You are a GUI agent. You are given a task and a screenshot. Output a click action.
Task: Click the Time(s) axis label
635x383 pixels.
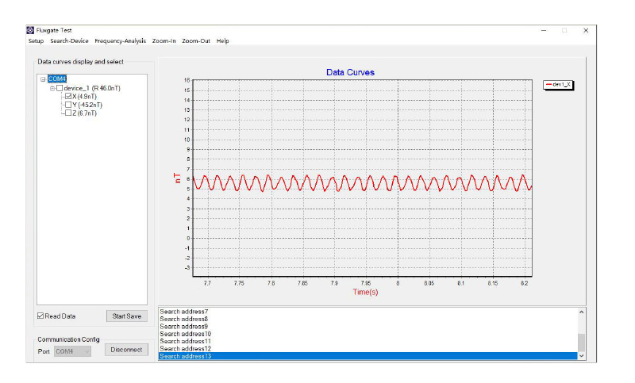365,292
